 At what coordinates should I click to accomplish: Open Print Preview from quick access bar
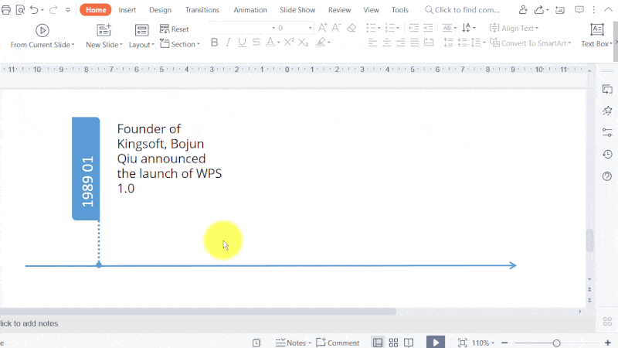pos(20,9)
